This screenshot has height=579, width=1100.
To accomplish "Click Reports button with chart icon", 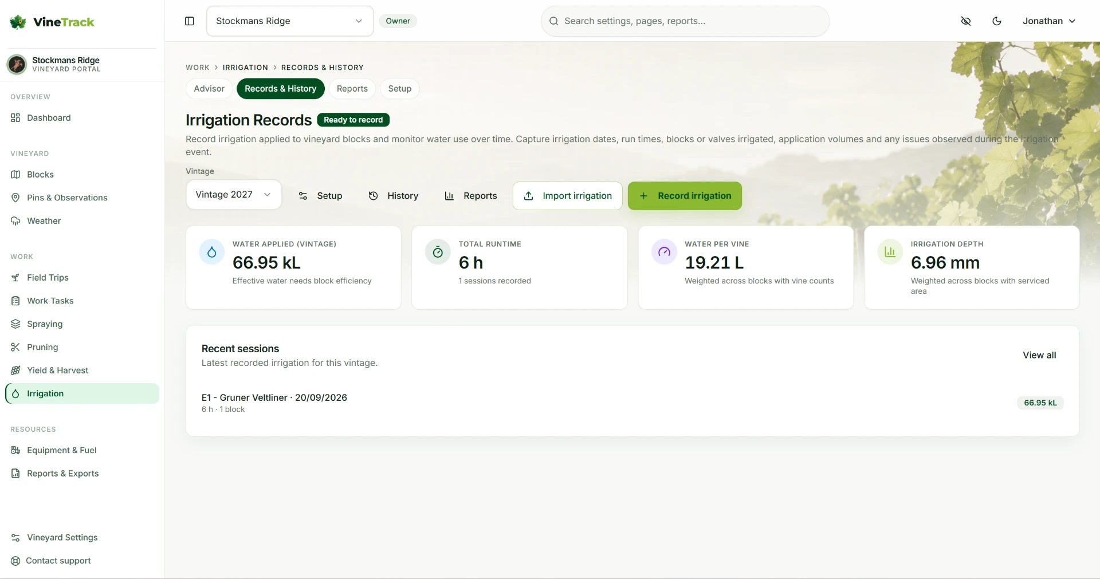I will coord(471,196).
